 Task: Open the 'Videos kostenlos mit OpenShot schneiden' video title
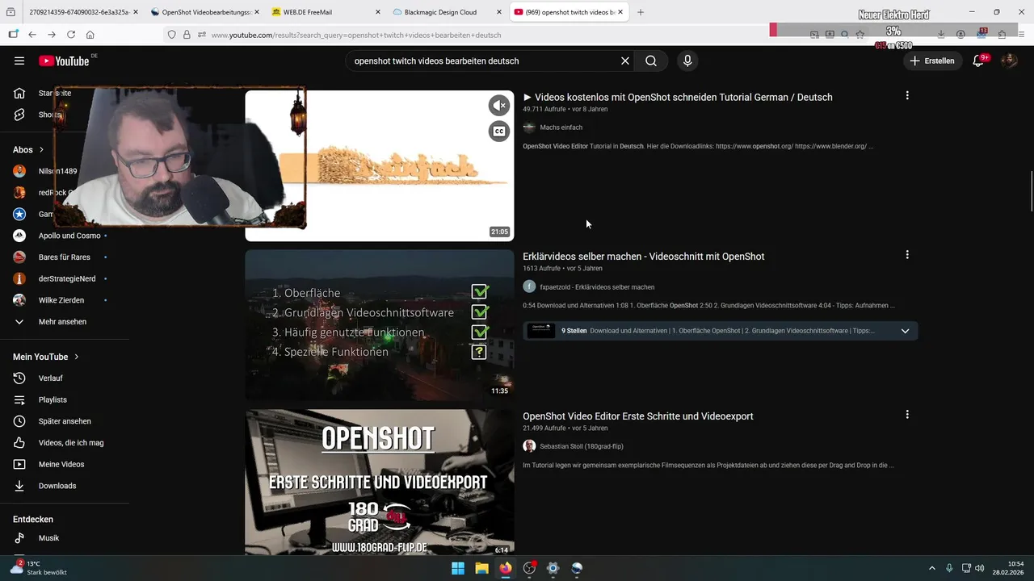678,97
